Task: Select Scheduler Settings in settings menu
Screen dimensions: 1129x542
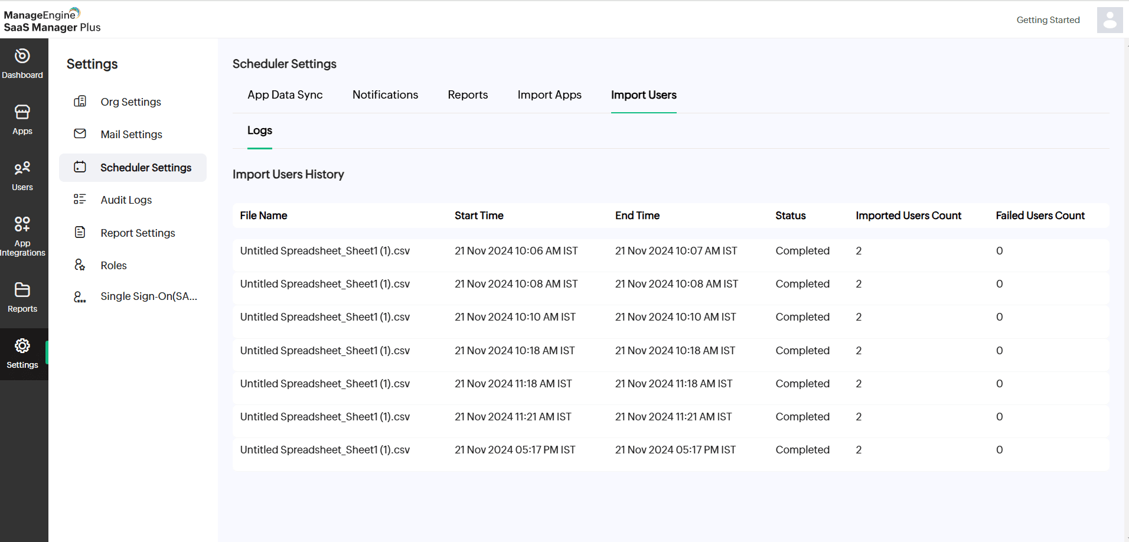Action: 145,168
